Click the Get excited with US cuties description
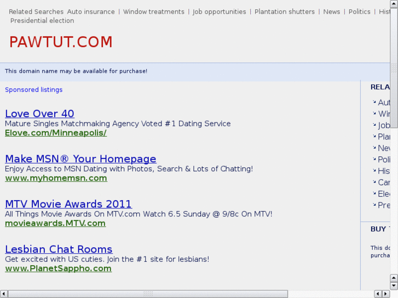Viewport: 398px width, 298px height. (107, 259)
